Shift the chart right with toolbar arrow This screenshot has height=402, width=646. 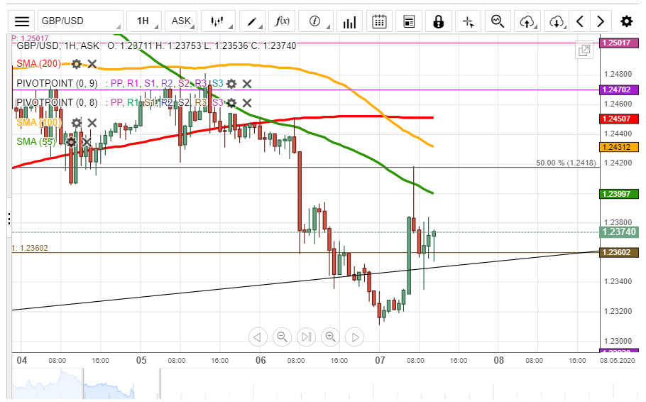point(601,21)
